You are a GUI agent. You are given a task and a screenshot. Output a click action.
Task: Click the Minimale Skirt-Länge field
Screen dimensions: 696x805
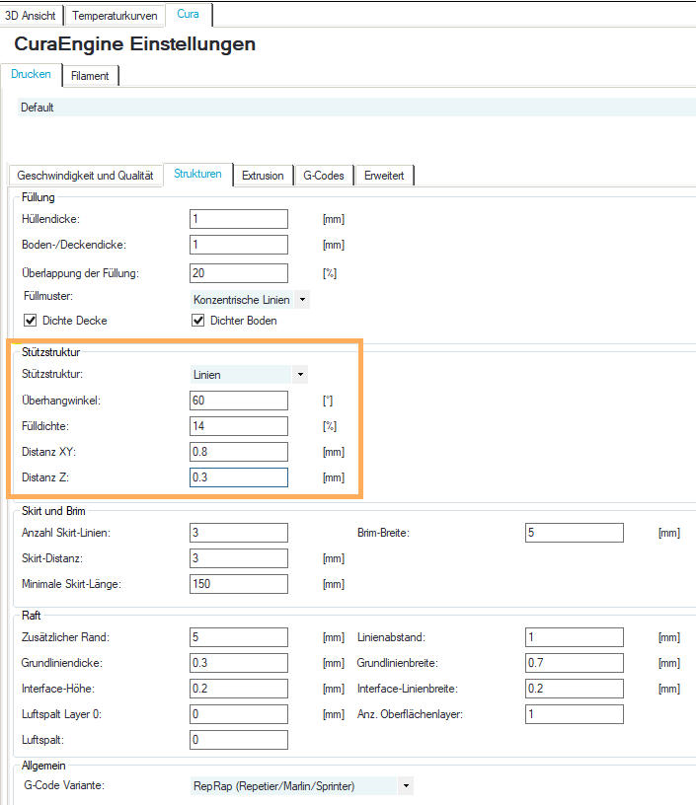[x=239, y=584]
